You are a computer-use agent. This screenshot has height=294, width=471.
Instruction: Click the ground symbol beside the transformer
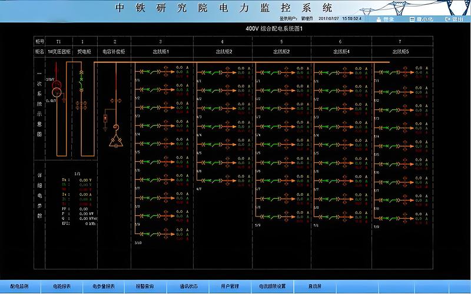point(63,101)
